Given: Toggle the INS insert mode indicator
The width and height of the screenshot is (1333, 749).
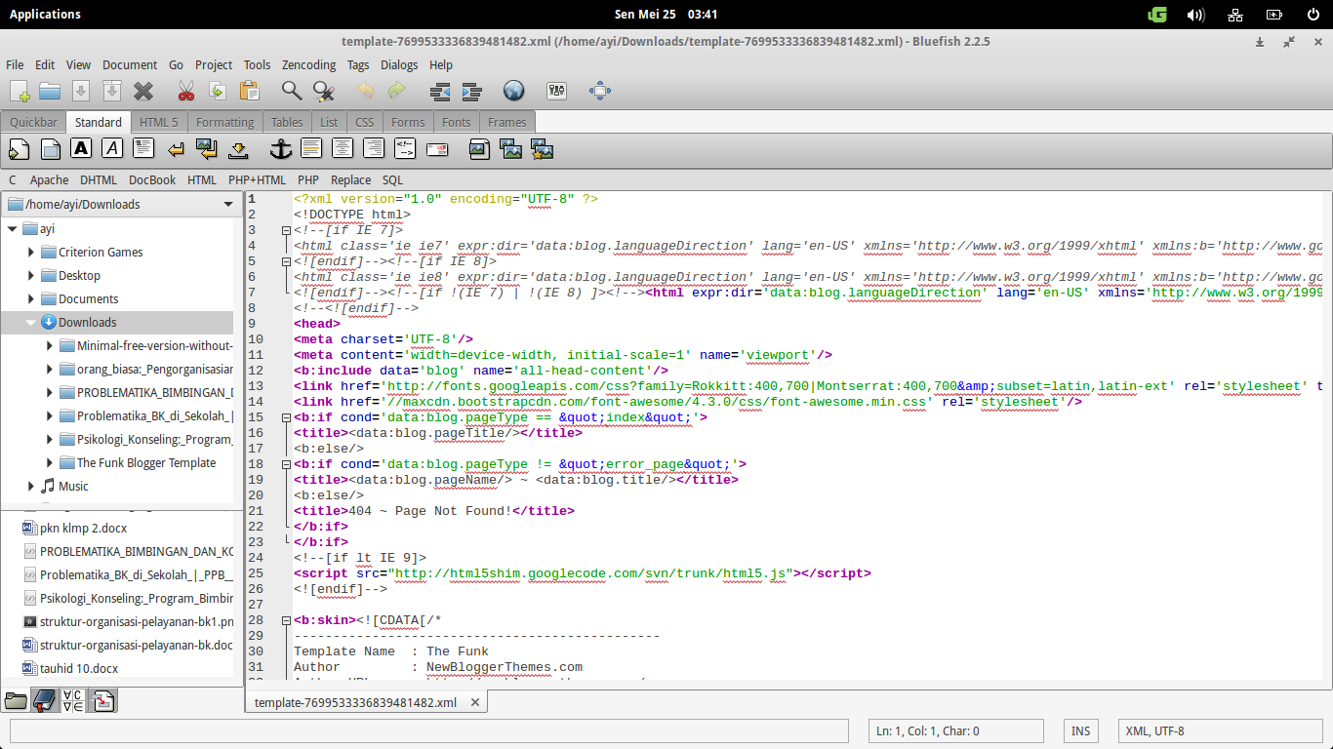Looking at the screenshot, I should [1080, 731].
